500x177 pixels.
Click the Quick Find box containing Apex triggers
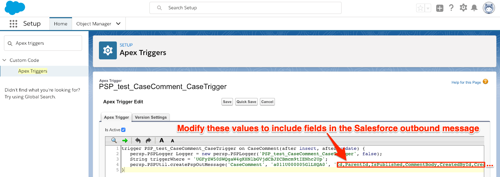coord(43,43)
